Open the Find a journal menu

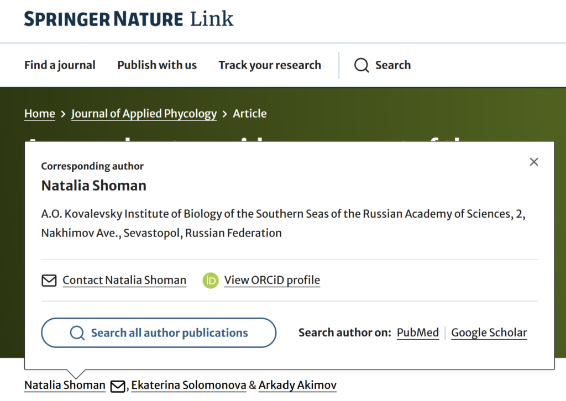click(60, 65)
